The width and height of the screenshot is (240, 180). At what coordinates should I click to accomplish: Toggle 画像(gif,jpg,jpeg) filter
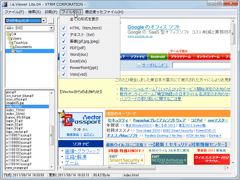pyautogui.click(x=90, y=41)
